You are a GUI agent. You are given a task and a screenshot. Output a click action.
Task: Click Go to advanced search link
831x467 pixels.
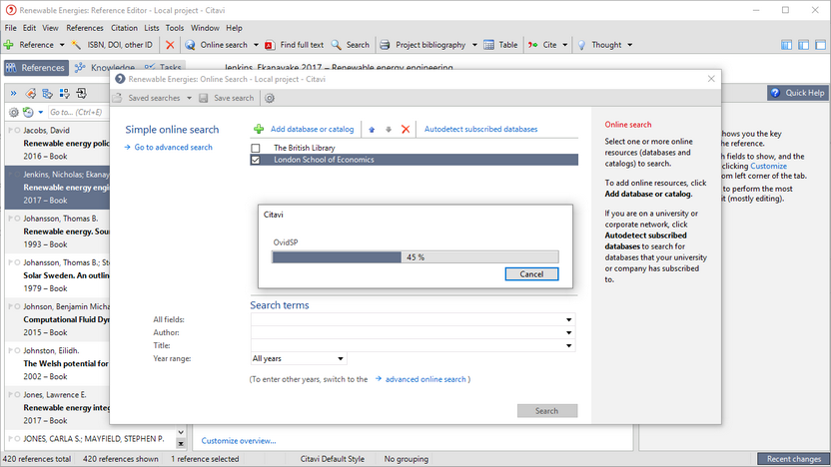174,148
